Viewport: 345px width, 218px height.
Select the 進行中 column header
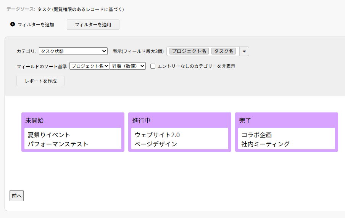pos(141,120)
